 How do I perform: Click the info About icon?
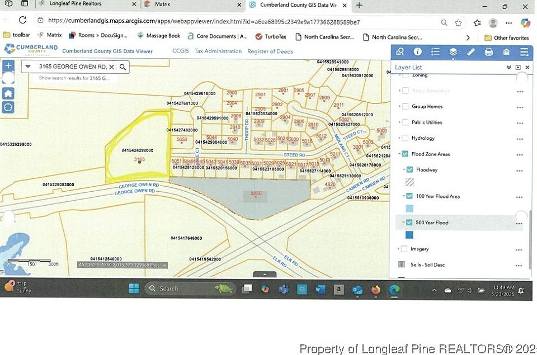(417, 52)
